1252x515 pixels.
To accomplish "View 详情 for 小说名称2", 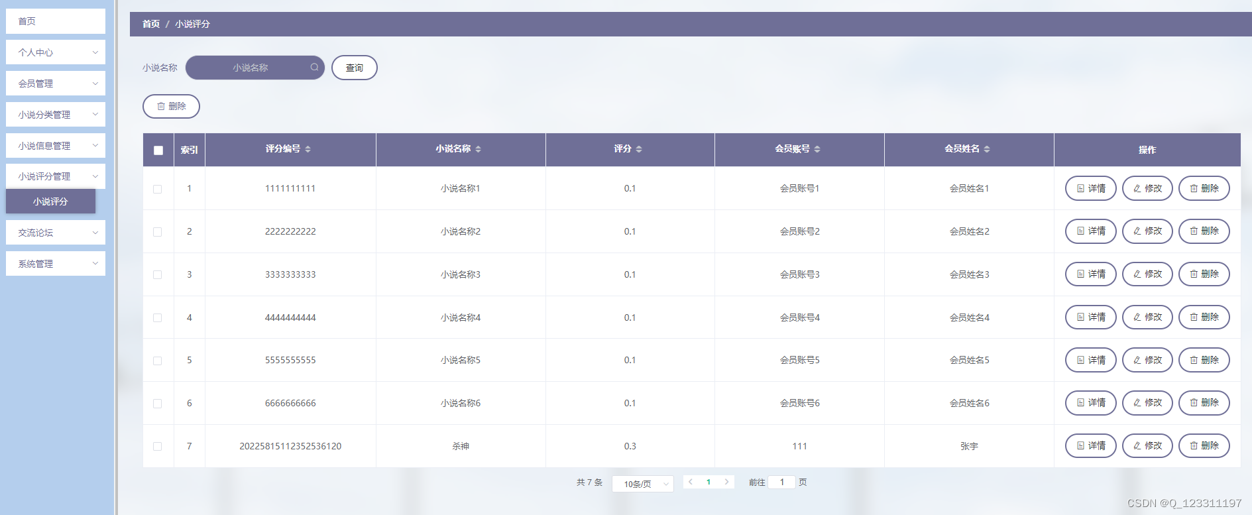I will (1090, 231).
